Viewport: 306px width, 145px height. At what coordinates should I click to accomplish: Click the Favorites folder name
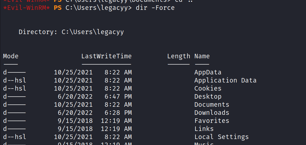pyautogui.click(x=211, y=121)
